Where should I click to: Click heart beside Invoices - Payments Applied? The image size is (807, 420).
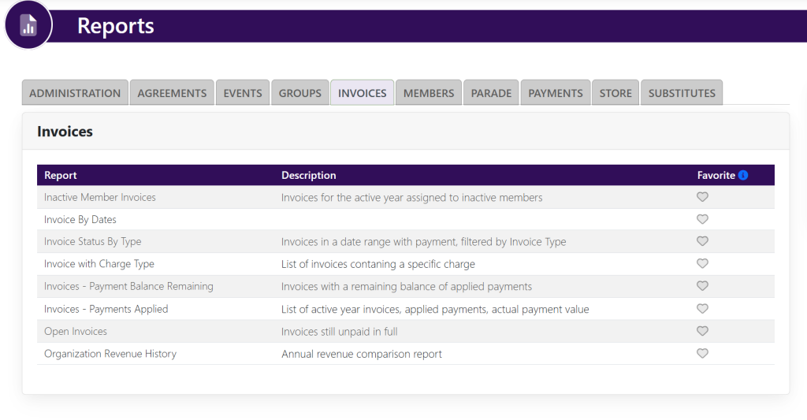tap(702, 309)
